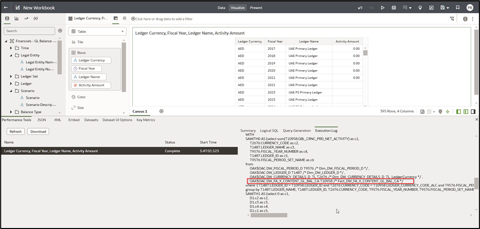
Task: Click the canvas shield status icon
Action: (x=440, y=112)
